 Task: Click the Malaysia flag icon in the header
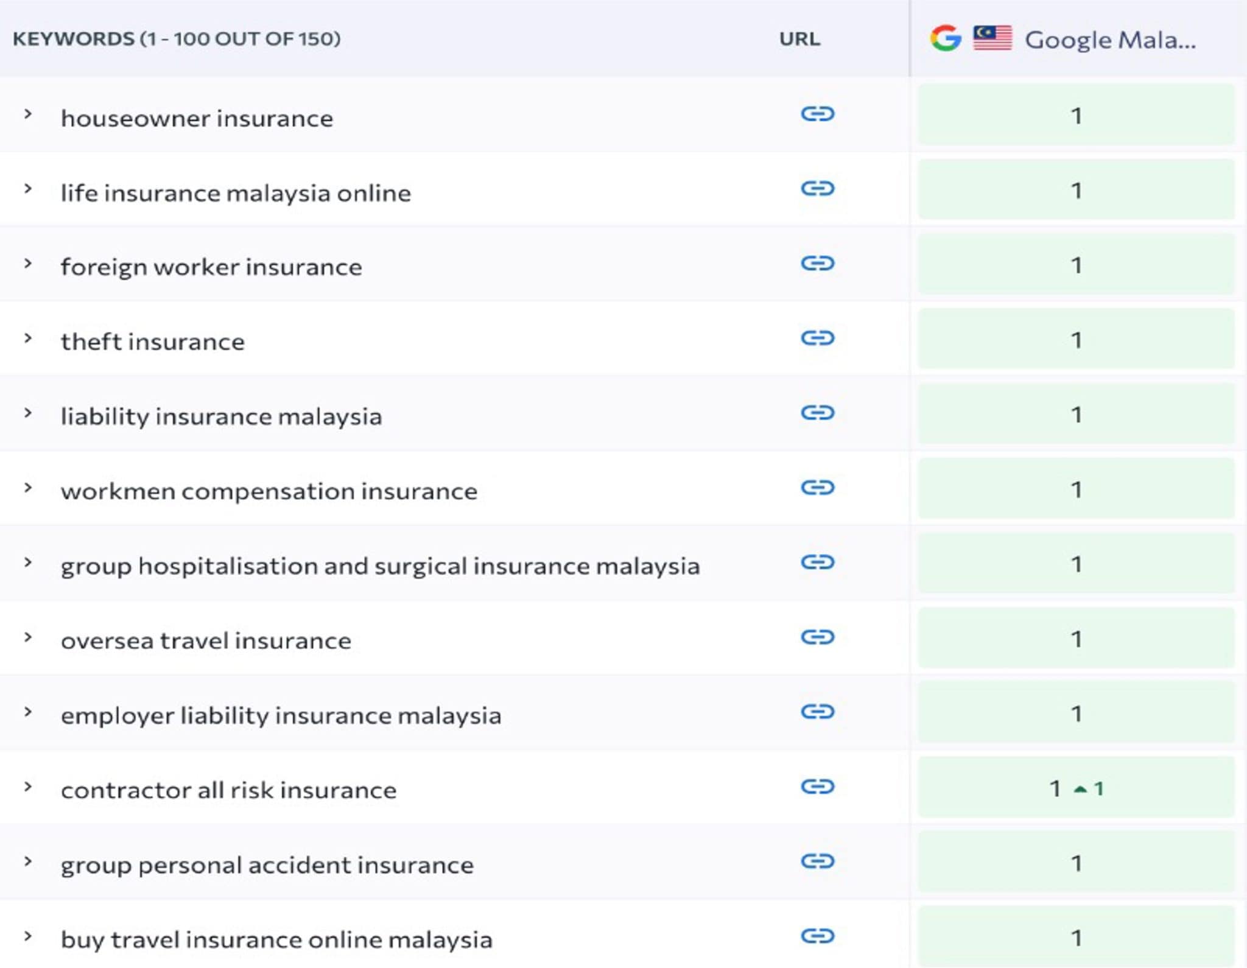[x=993, y=38]
